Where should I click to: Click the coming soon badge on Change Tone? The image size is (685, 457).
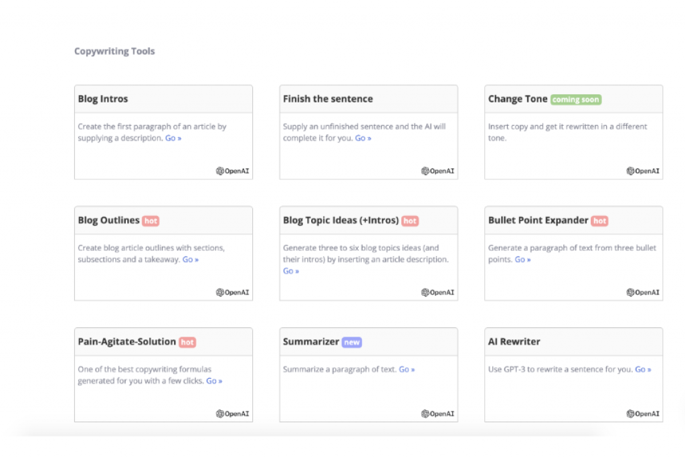[575, 98]
